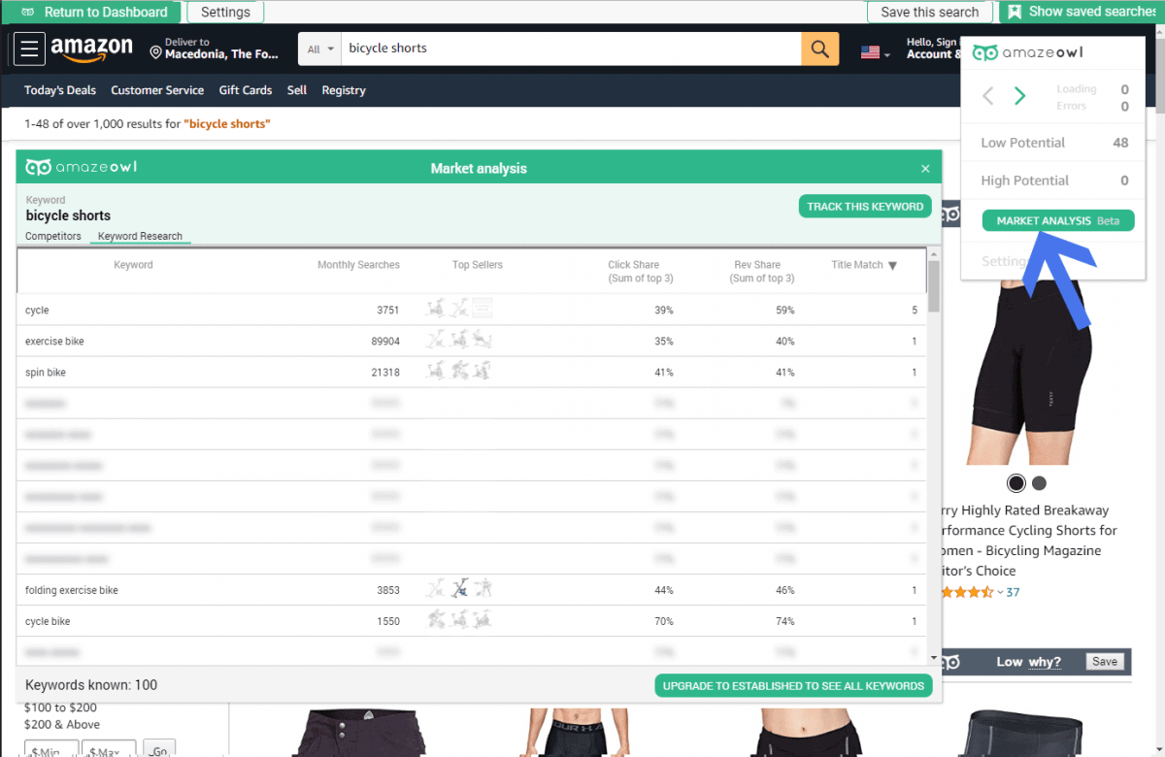Click the 'cycle bike' keyword cell
This screenshot has height=757, width=1165.
click(48, 621)
